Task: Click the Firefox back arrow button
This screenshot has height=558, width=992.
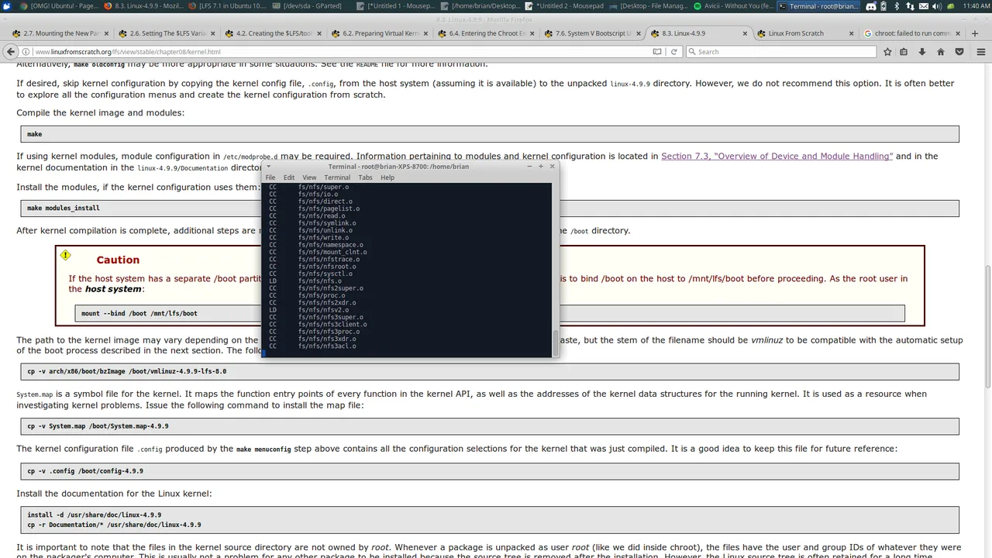Action: pyautogui.click(x=11, y=51)
